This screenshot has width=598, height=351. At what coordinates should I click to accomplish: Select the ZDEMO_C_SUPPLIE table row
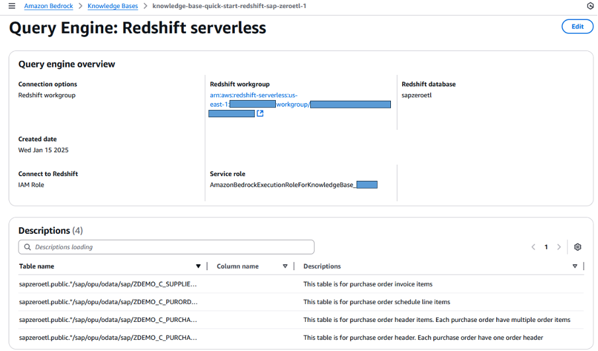point(108,284)
